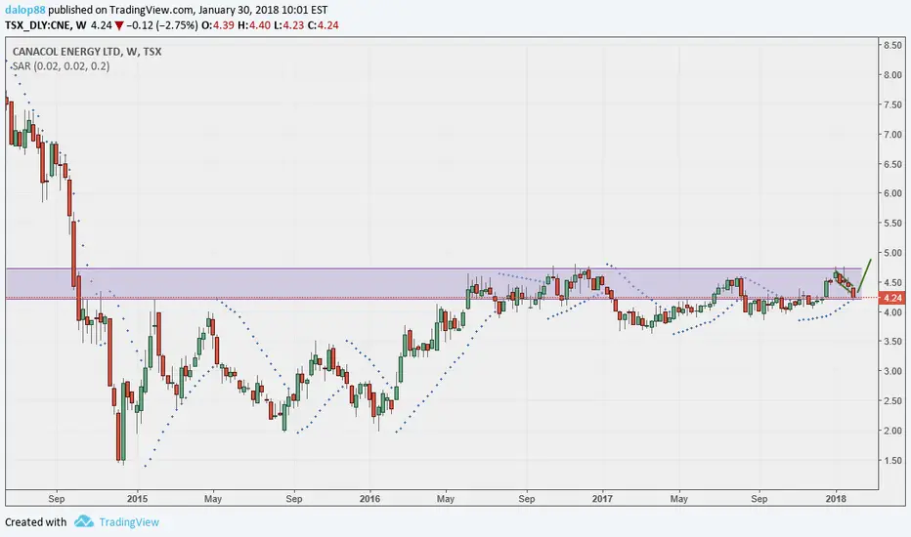This screenshot has height=537, width=911.
Task: Click the high price value H:4.40
Action: click(254, 25)
